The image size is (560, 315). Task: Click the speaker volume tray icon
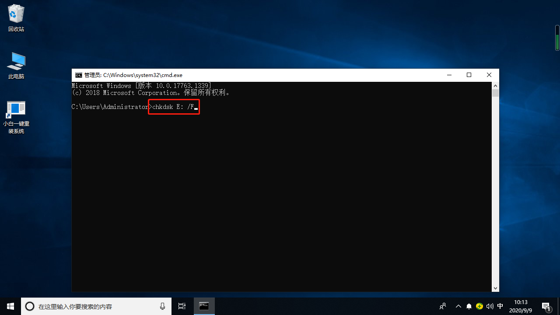490,306
